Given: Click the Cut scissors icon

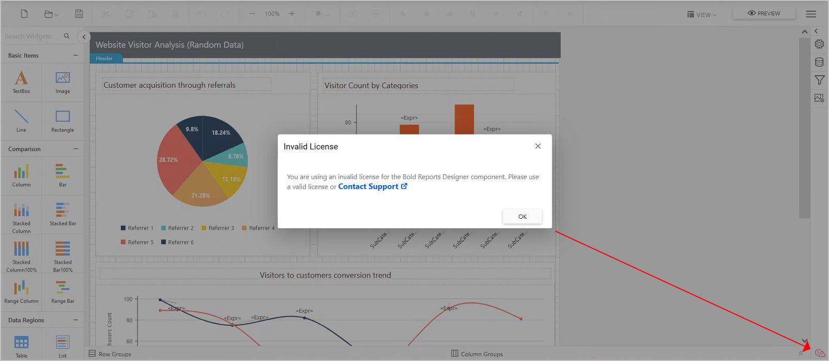Looking at the screenshot, I should 105,14.
